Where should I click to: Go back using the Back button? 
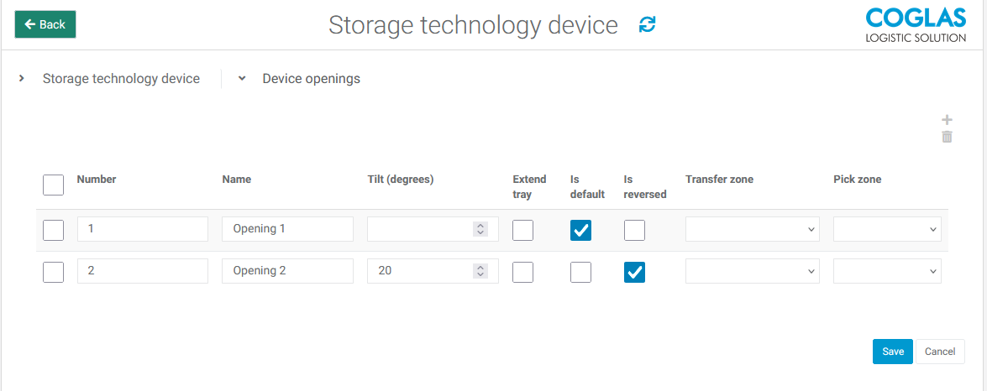pos(45,24)
